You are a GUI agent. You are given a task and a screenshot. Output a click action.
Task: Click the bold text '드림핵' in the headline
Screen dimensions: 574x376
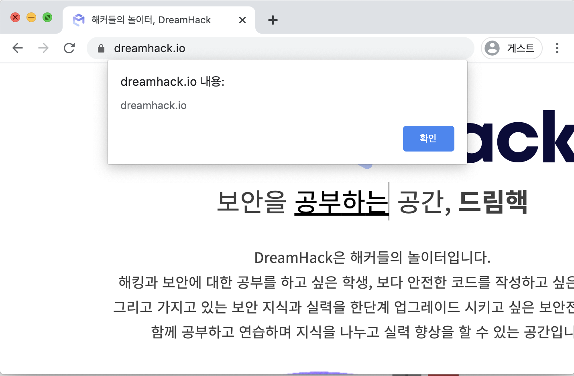pyautogui.click(x=493, y=202)
